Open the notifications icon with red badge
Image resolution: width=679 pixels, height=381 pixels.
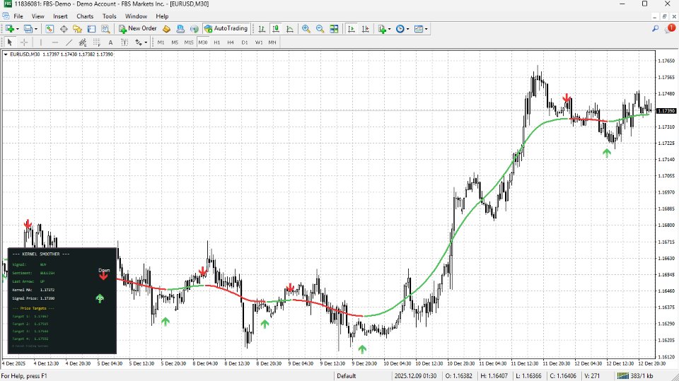click(x=670, y=28)
